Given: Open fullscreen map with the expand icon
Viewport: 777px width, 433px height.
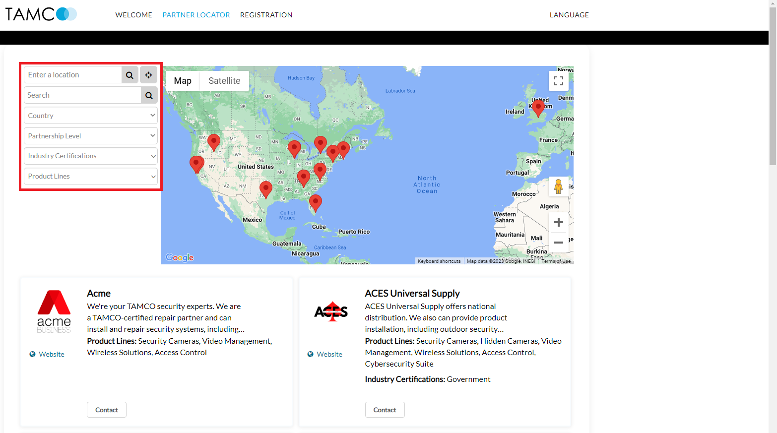Looking at the screenshot, I should click(x=559, y=80).
